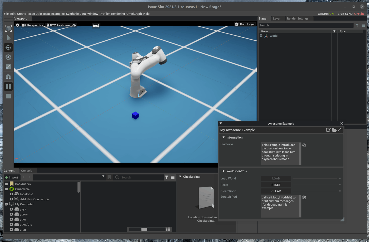Collapse the Information section

224,137
